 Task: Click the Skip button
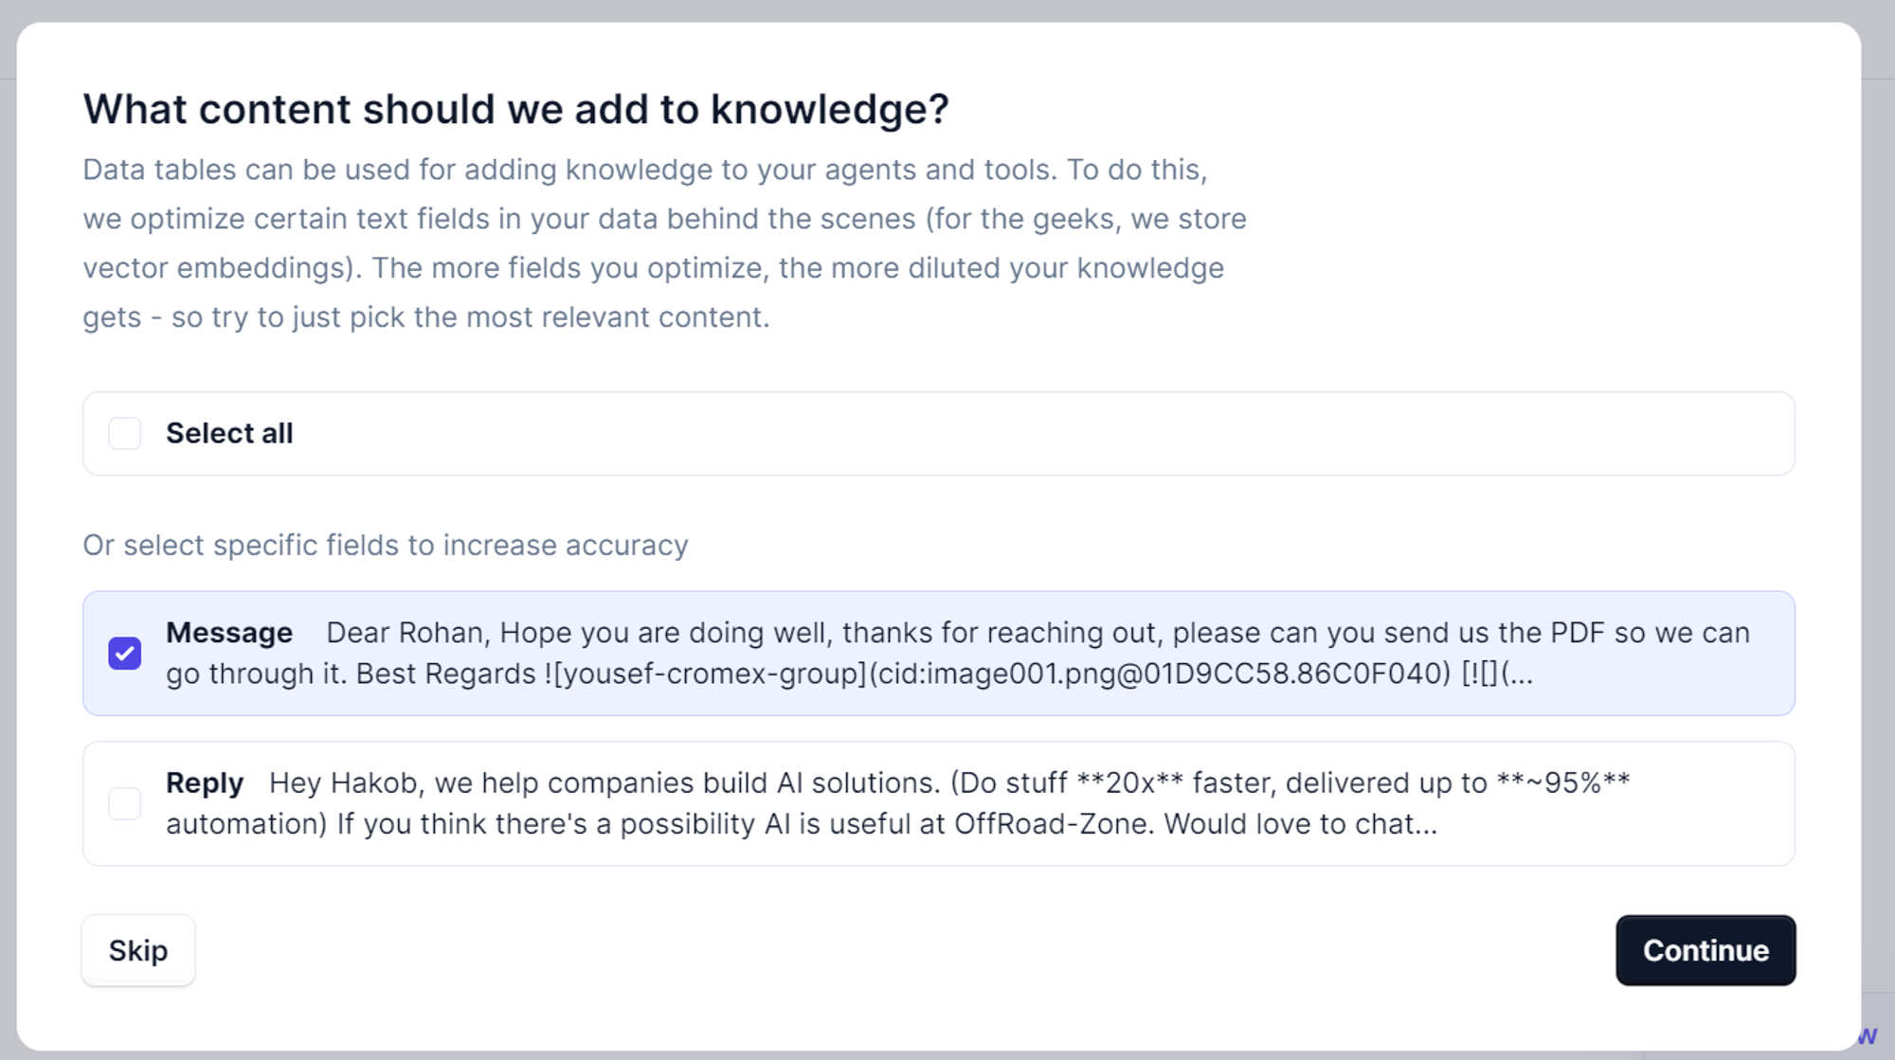[x=138, y=950]
